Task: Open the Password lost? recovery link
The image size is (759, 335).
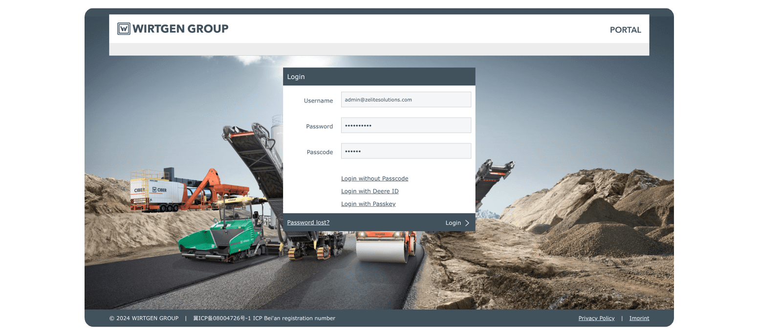Action: 308,222
